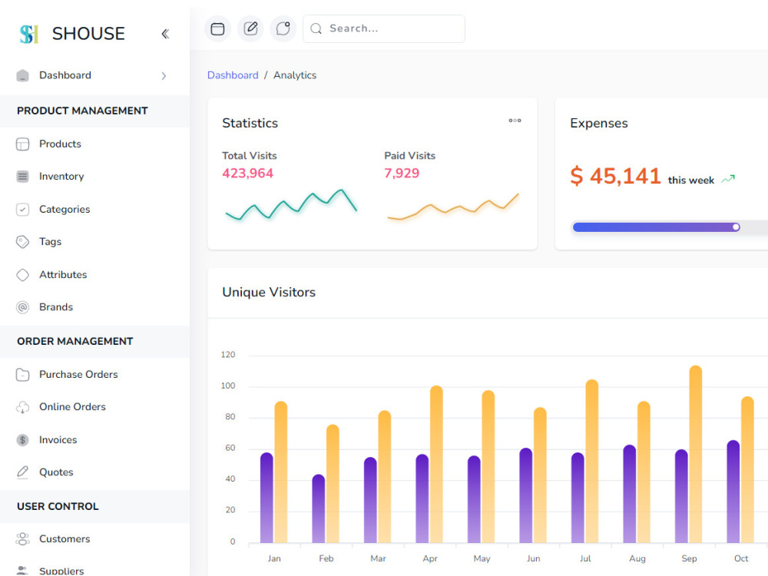Screen dimensions: 768x576
Task: Click the Invoices dollar icon
Action: (22, 440)
